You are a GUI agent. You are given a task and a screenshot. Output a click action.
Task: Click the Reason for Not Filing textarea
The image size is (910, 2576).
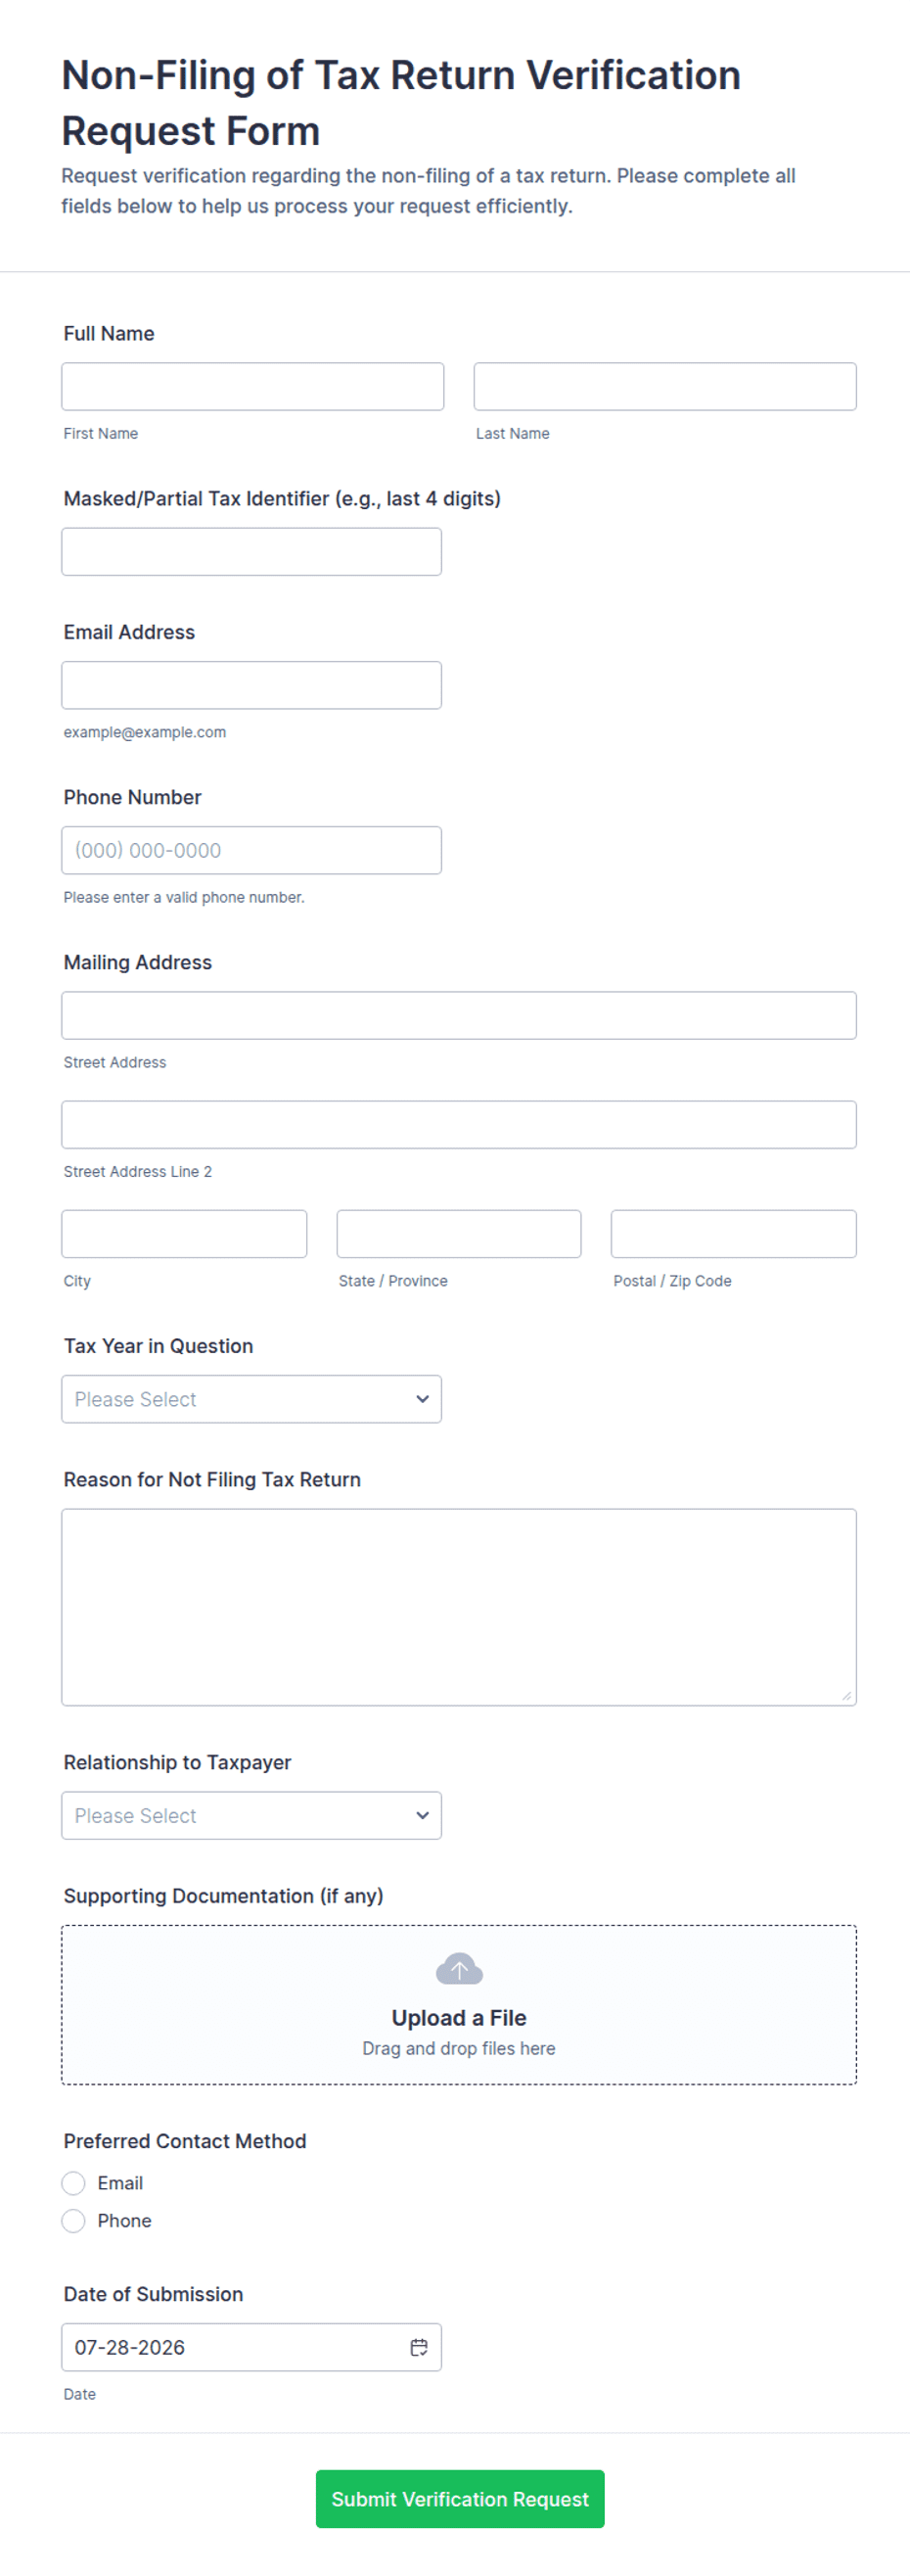pos(459,1607)
